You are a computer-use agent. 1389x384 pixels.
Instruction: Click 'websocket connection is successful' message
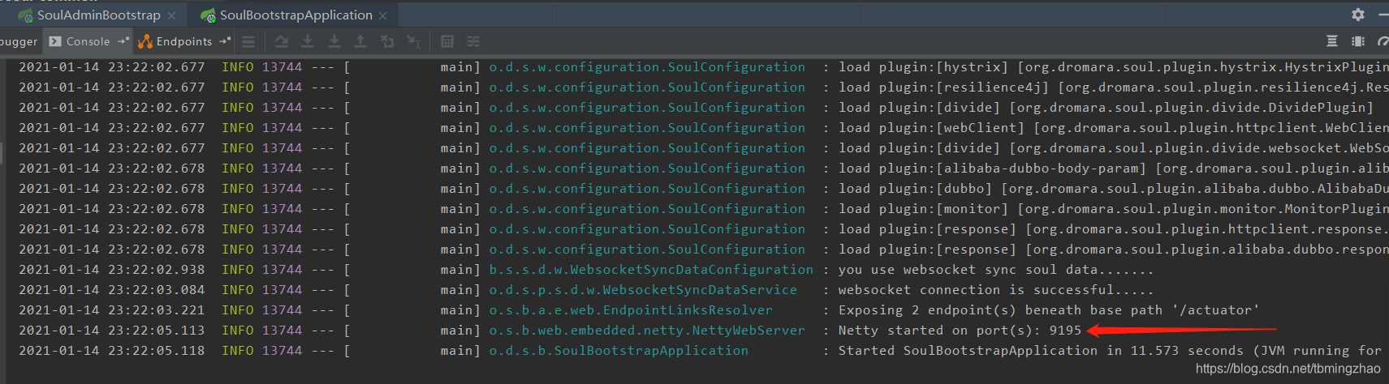(x=996, y=290)
